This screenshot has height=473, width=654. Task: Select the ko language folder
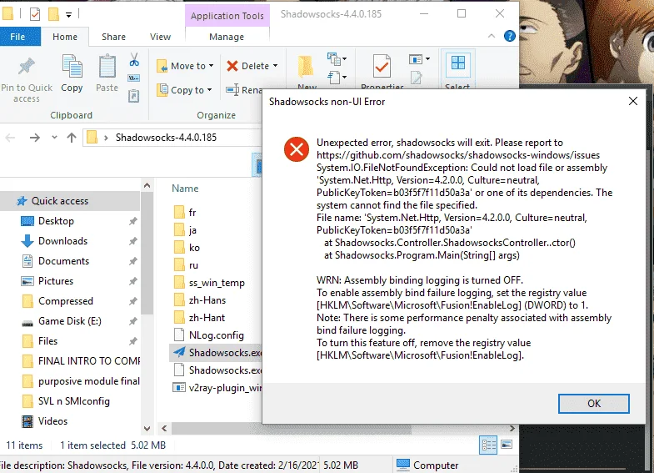click(x=187, y=248)
